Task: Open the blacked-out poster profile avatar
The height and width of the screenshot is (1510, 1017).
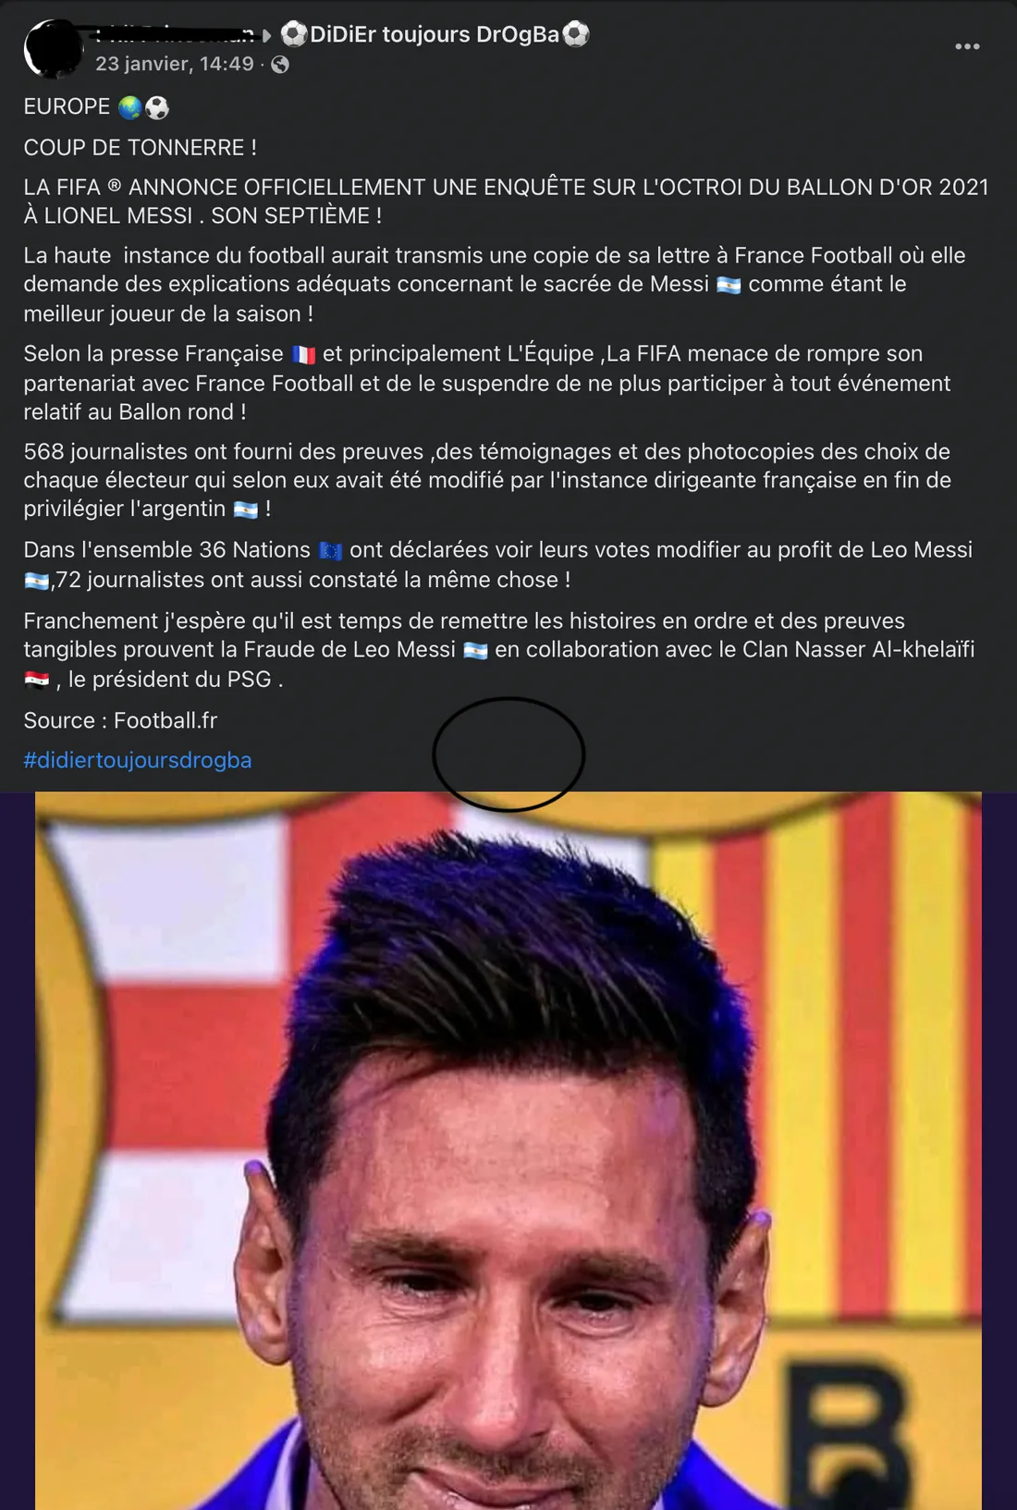Action: click(54, 48)
